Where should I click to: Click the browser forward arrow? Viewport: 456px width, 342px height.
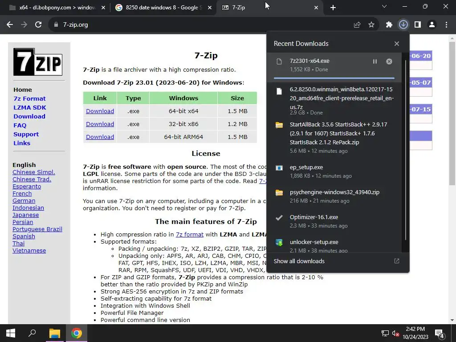pyautogui.click(x=24, y=25)
